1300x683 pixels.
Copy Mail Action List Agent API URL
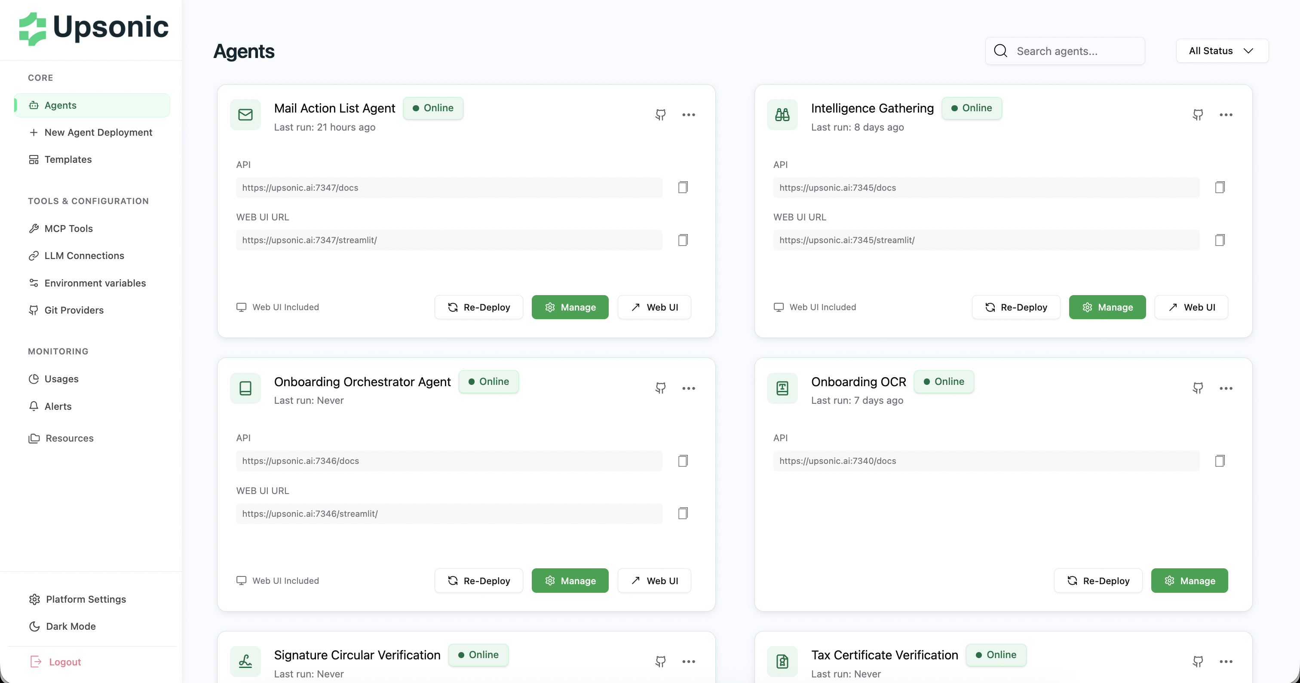click(x=683, y=187)
